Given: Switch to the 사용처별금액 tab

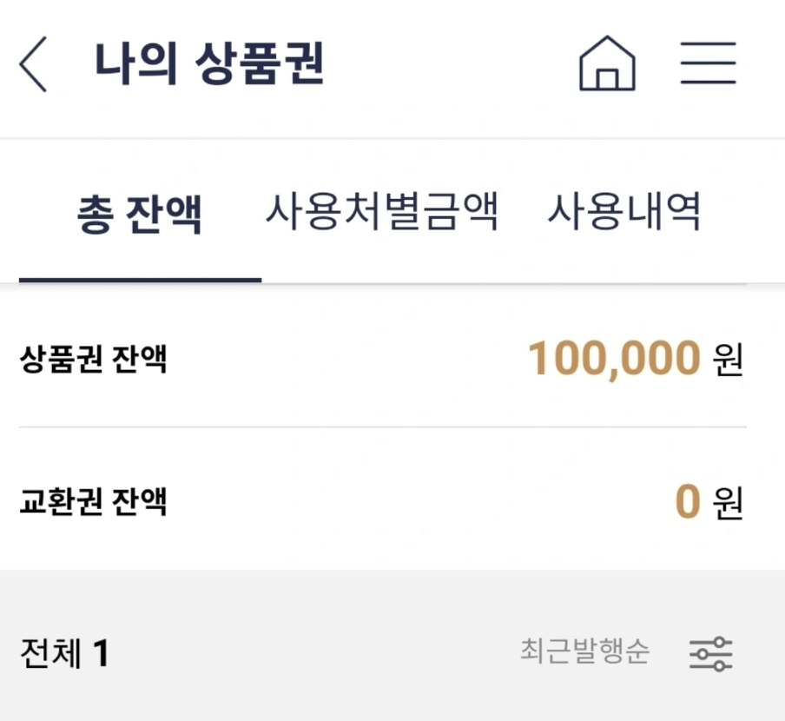Looking at the screenshot, I should click(x=382, y=211).
